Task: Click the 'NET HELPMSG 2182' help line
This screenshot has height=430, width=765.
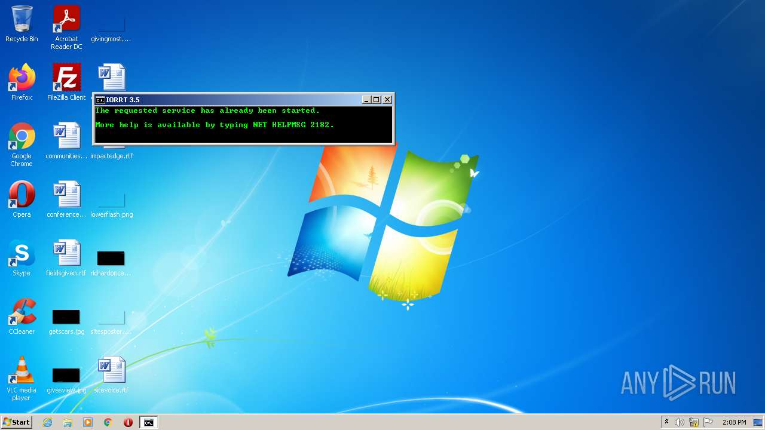Action: (215, 125)
